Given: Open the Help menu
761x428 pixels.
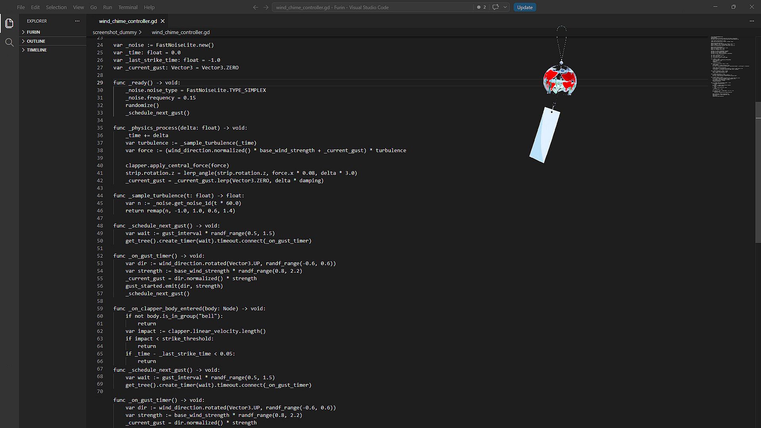Looking at the screenshot, I should [x=149, y=7].
